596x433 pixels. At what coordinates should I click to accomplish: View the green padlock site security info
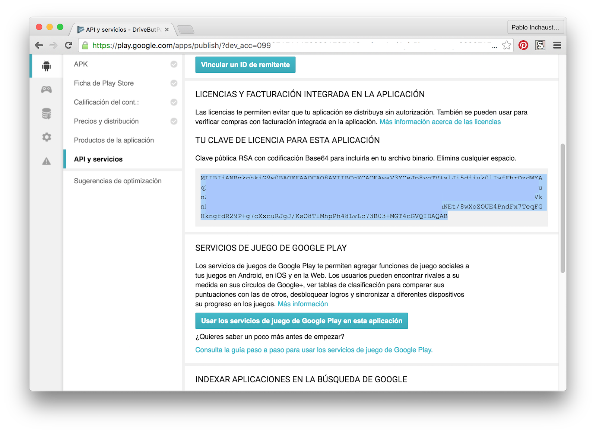pos(85,45)
